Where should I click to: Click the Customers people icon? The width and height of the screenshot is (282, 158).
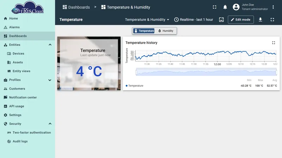[6, 89]
